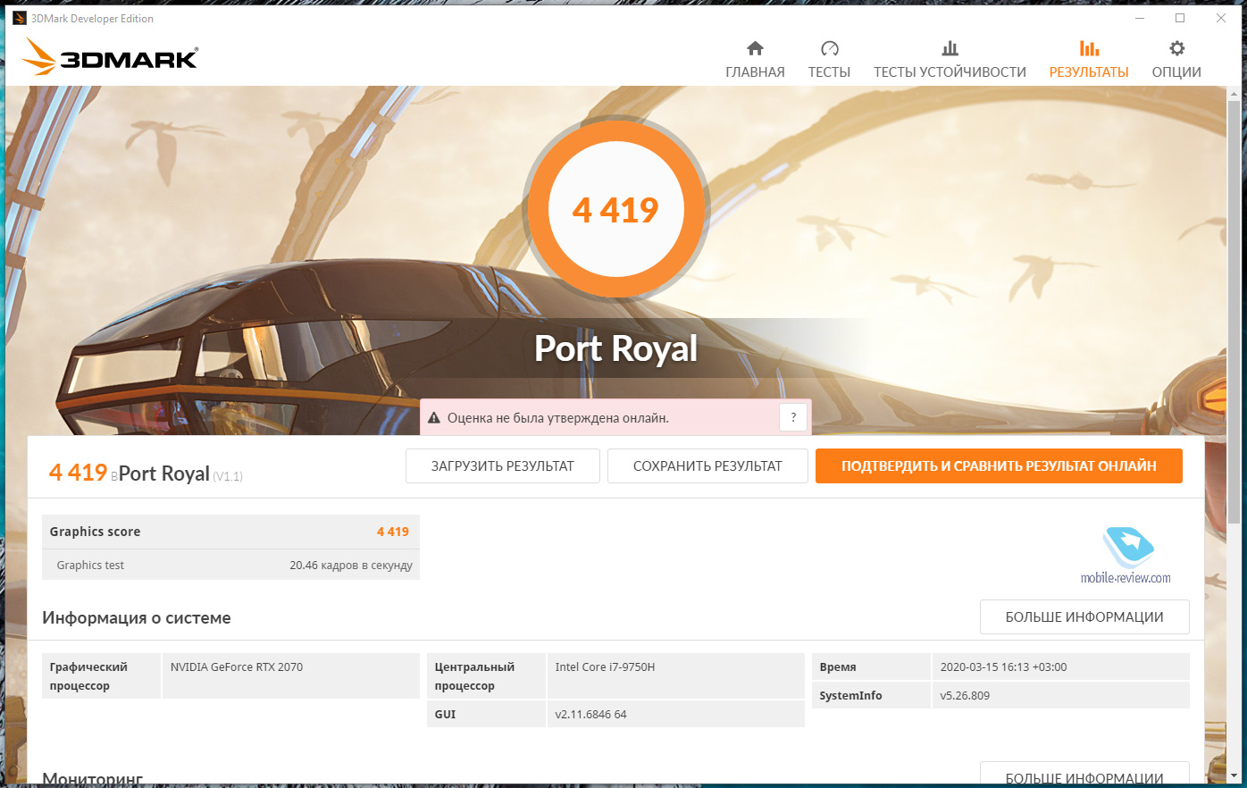Click the Graphics score row

point(230,532)
